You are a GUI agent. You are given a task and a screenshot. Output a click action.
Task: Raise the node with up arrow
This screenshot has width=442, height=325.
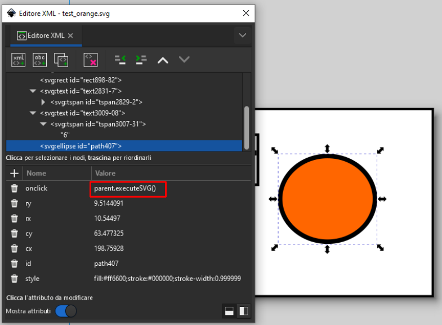point(163,60)
